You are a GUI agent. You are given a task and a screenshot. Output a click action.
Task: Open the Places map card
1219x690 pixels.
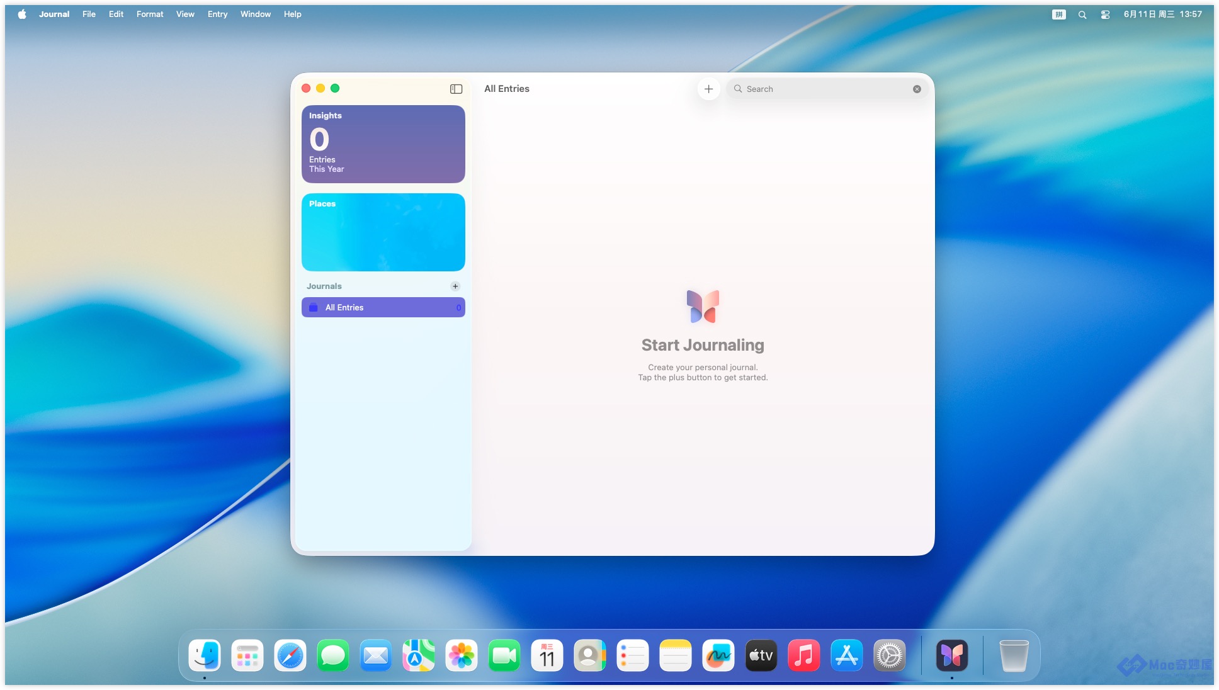click(x=383, y=232)
